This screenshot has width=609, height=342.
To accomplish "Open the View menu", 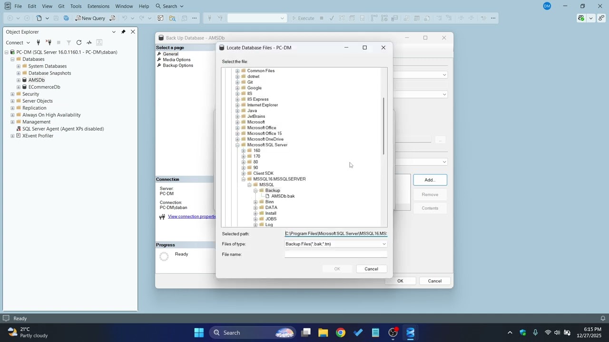I will 47,6.
